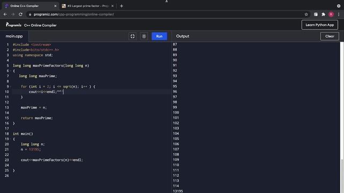Screen dimensions: 344x193
Task: Switch theme with the sun icon
Action: 144,36
